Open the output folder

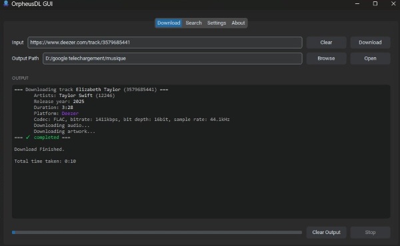pyautogui.click(x=370, y=59)
